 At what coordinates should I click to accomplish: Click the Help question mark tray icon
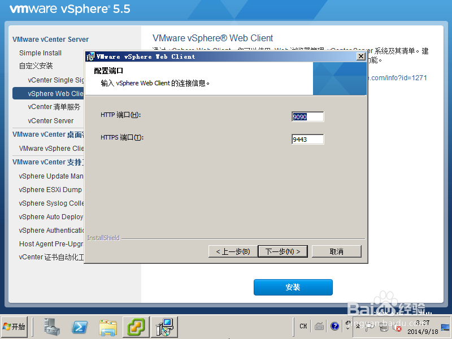[x=334, y=326]
